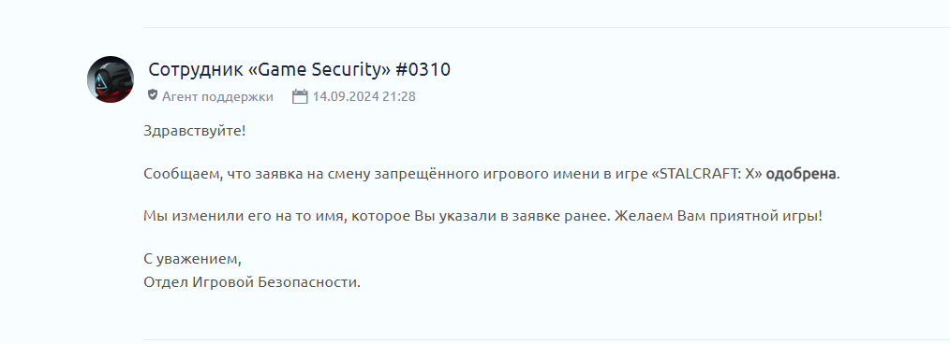This screenshot has height=344, width=950.
Task: Click the support agent's round avatar
Action: point(111,79)
